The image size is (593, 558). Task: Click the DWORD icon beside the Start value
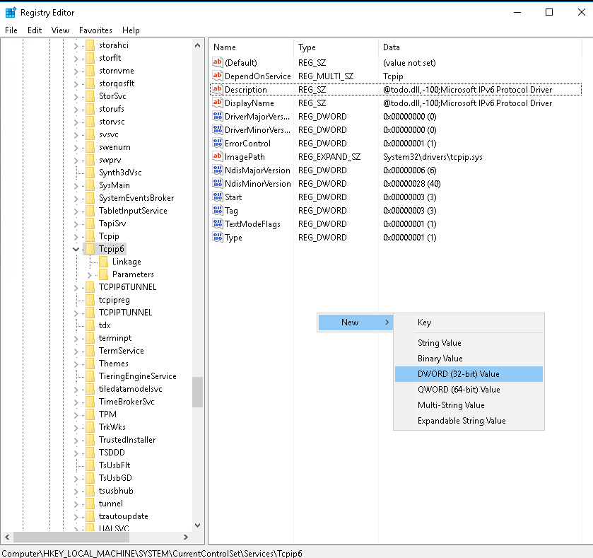click(218, 197)
